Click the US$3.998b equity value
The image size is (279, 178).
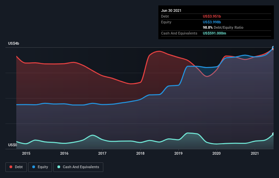[212, 22]
